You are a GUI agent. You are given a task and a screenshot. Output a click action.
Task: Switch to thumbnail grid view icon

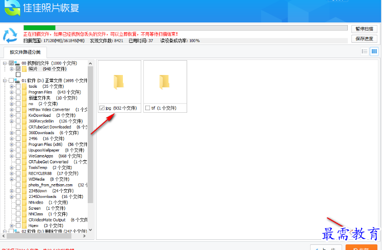coord(374,52)
